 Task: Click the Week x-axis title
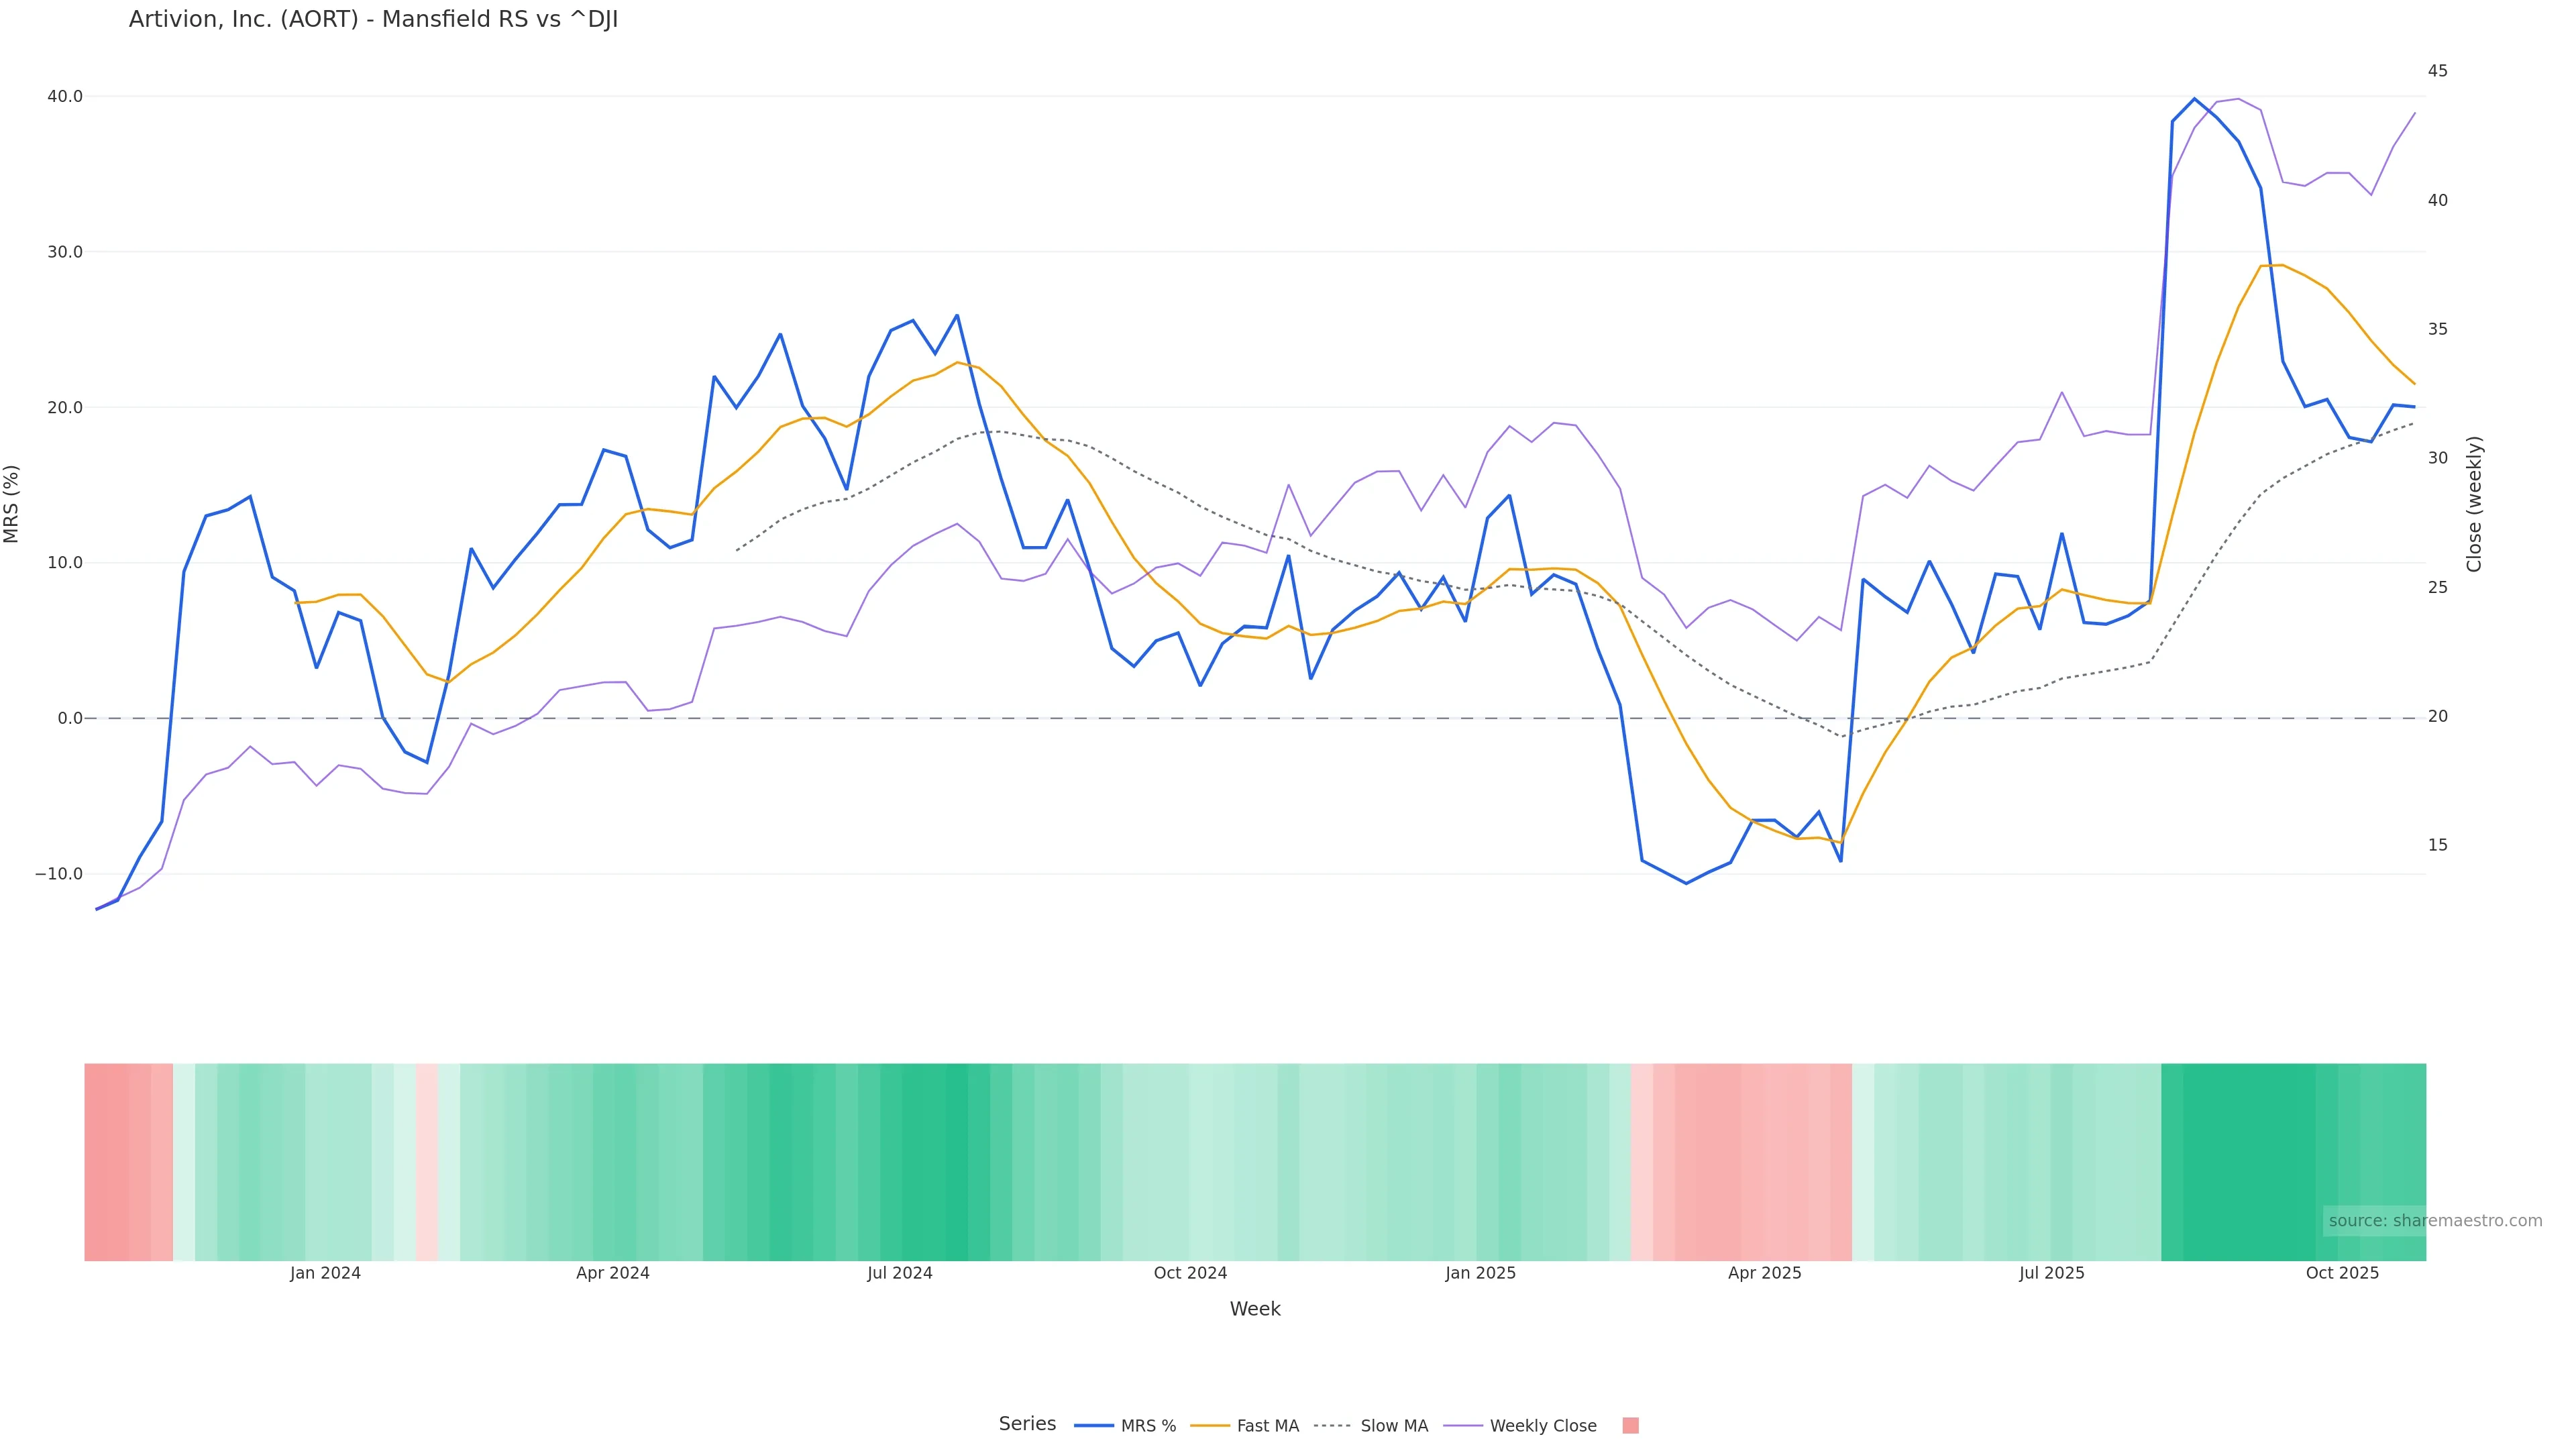pos(1254,1309)
